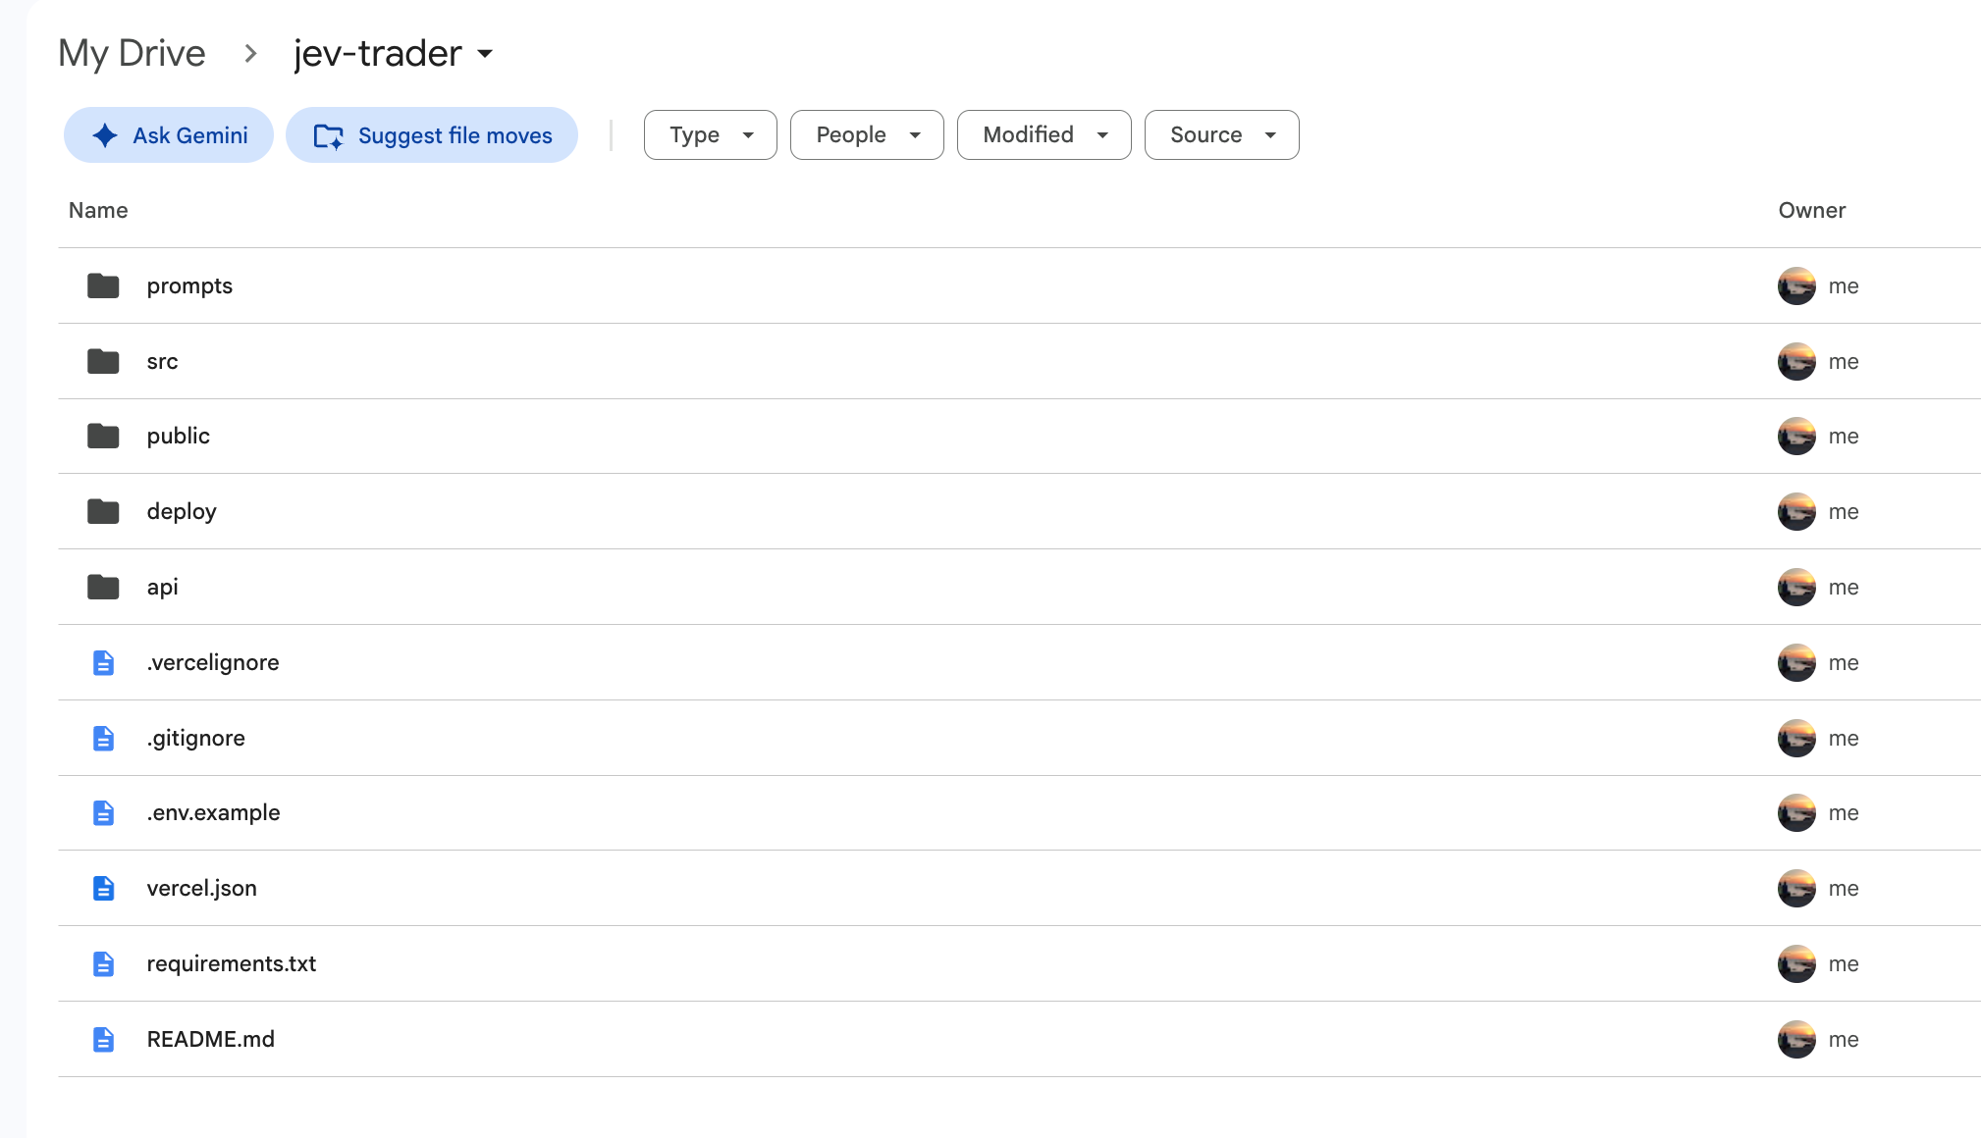Screen dimensions: 1981x1138
Task: Expand the jev-trader folder menu arrow
Action: 485,54
